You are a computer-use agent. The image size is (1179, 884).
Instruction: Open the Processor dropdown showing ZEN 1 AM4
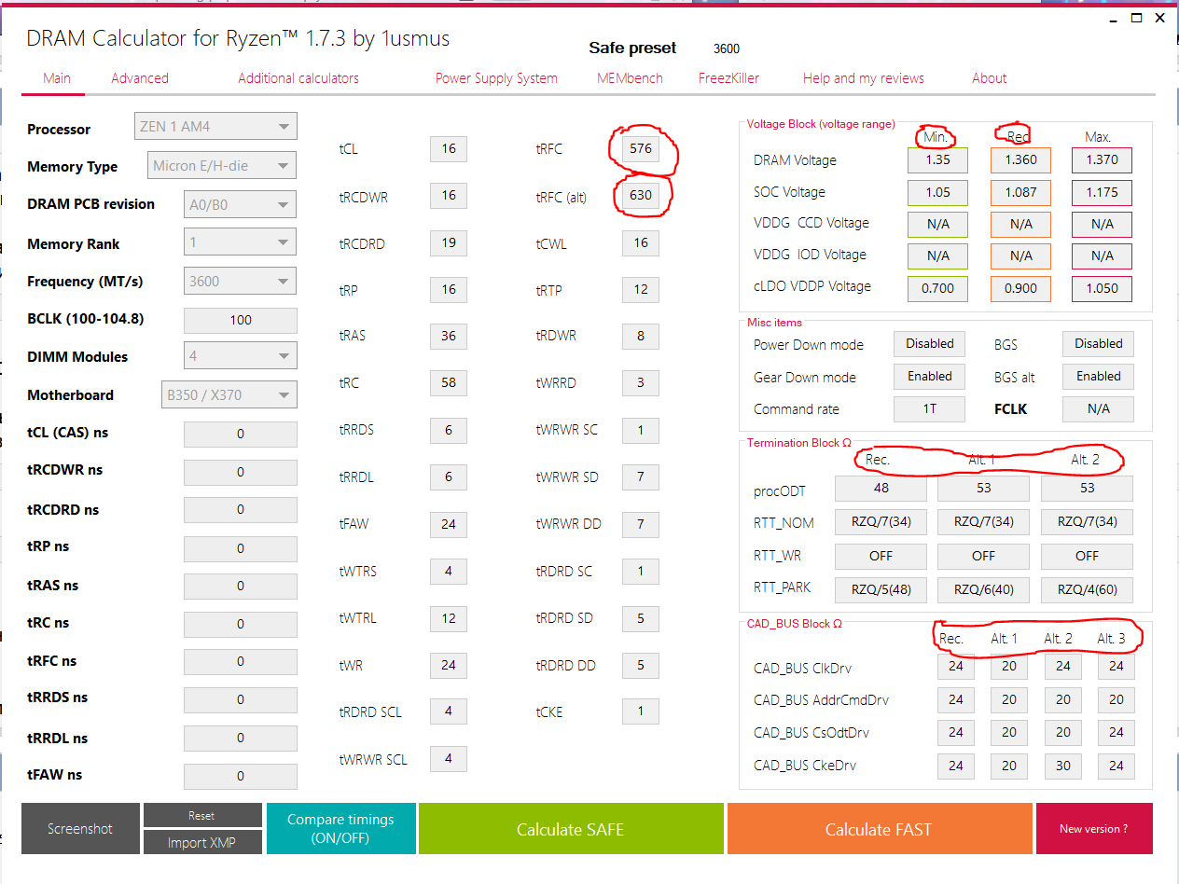[x=215, y=126]
